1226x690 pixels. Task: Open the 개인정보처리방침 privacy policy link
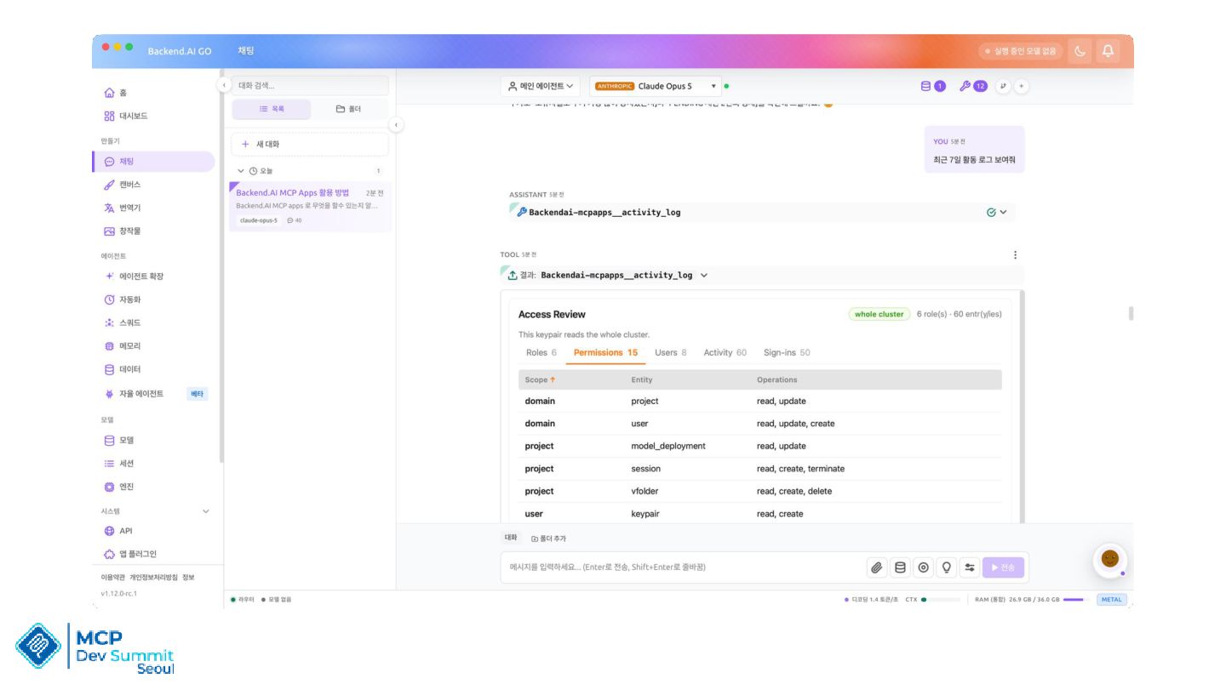tap(153, 577)
